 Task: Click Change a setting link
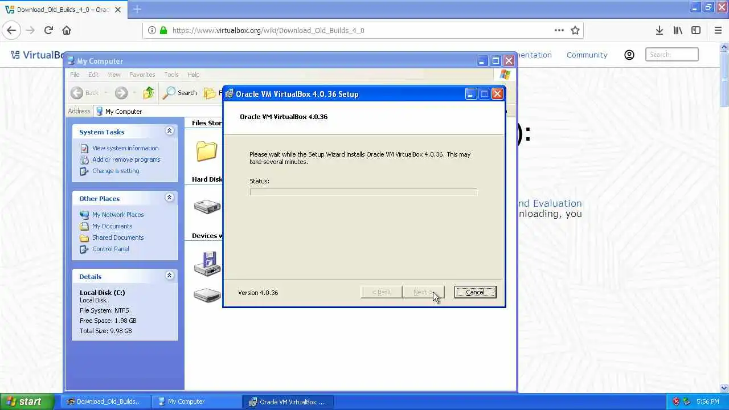click(116, 171)
